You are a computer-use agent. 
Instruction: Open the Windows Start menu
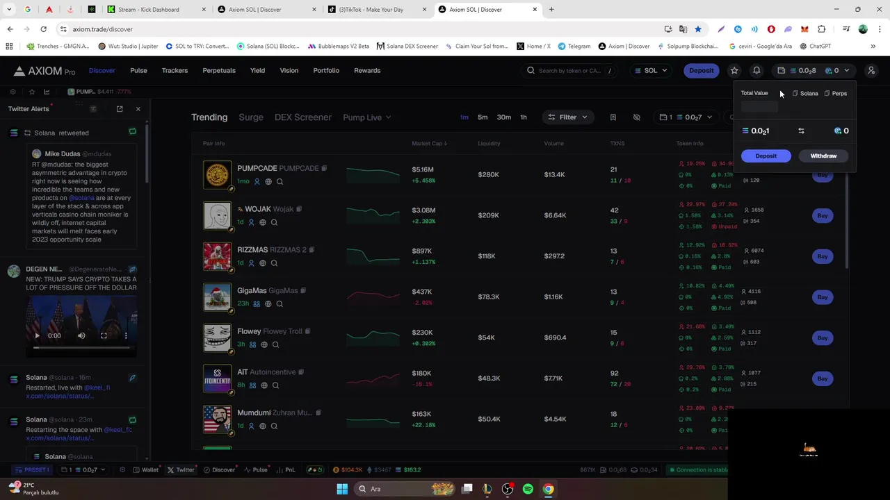pos(342,489)
